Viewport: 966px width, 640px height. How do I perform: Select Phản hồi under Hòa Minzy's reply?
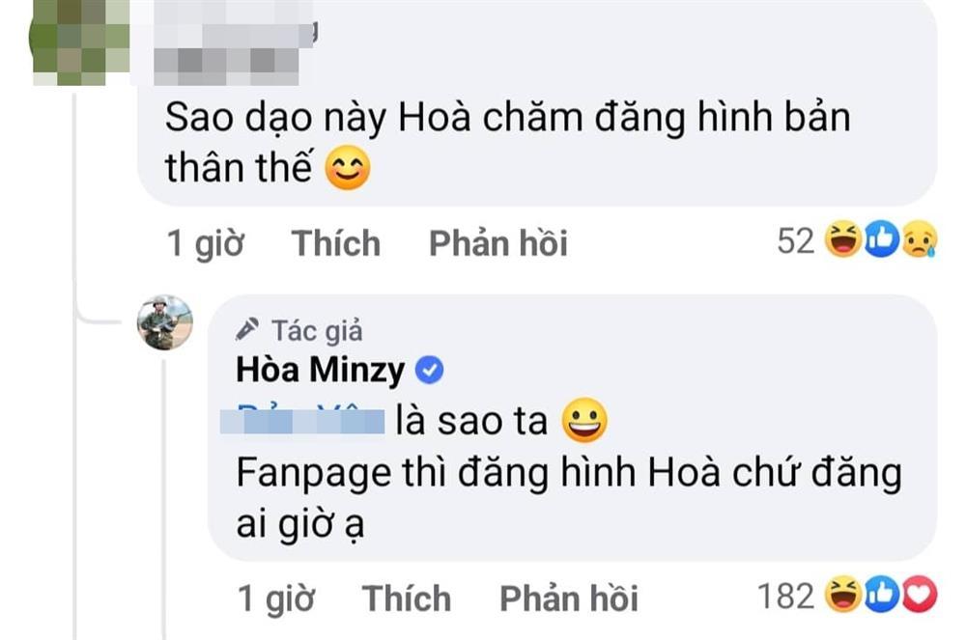[569, 598]
